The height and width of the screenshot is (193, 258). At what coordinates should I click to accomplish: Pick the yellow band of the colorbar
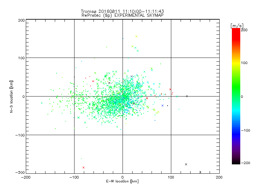pyautogui.click(x=236, y=63)
